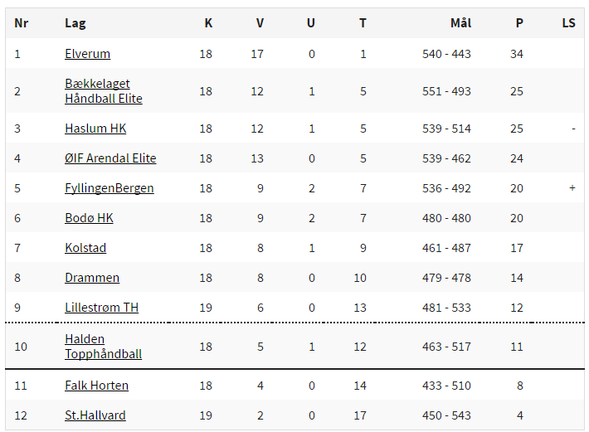Click the minus sign in Haslum HK row
Viewport: 589px width, 432px height.
click(573, 129)
